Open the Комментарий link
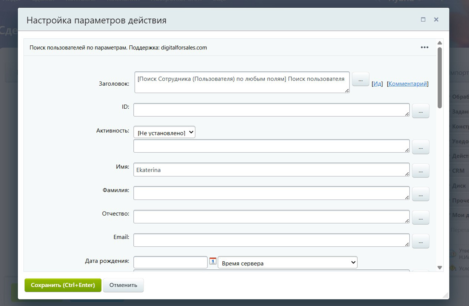This screenshot has width=469, height=306. coord(407,84)
